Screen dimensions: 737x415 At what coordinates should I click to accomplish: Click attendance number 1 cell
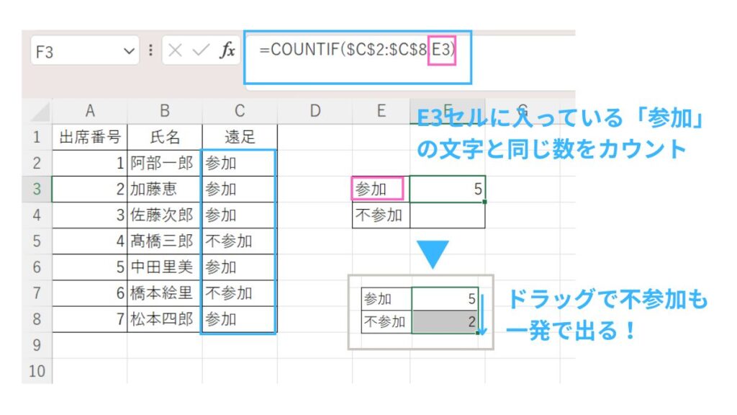(90, 164)
